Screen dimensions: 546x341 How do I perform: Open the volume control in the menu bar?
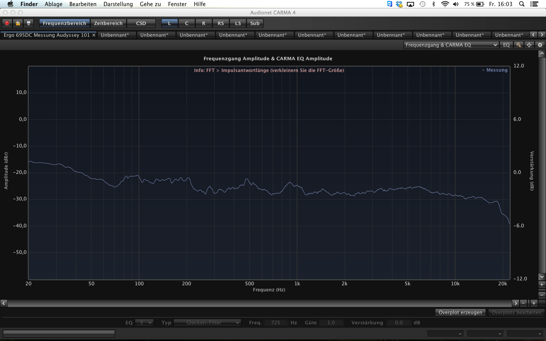click(x=456, y=4)
